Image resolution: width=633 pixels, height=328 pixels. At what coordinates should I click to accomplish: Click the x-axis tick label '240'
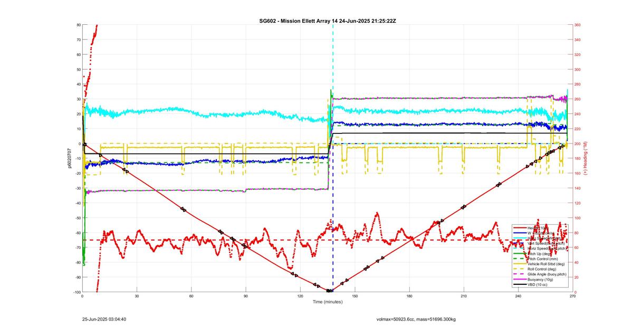tap(518, 296)
